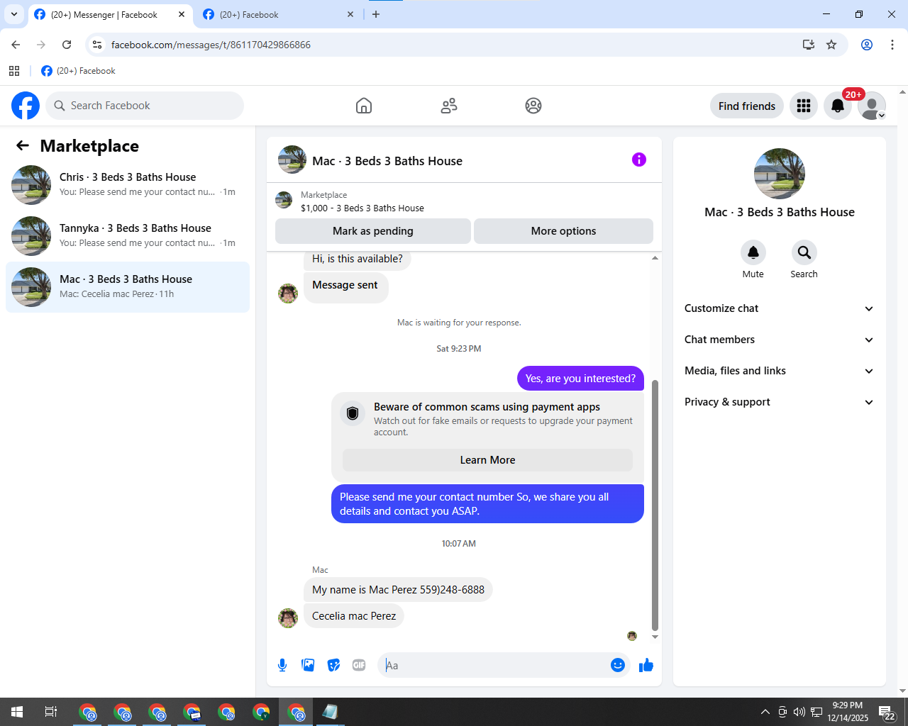This screenshot has height=726, width=908.
Task: Expand the Customize chat section
Action: pyautogui.click(x=780, y=308)
